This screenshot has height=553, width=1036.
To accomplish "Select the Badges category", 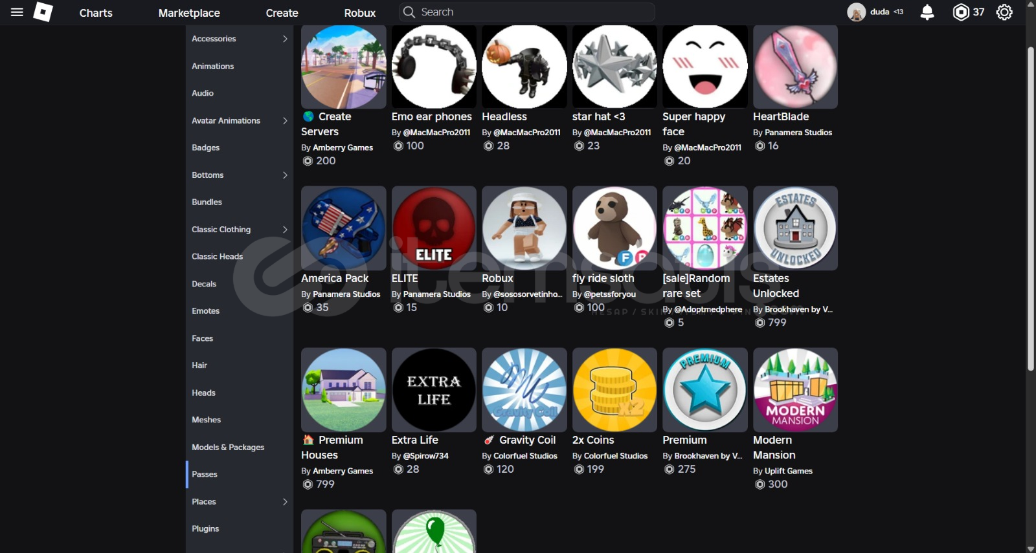I will (206, 147).
